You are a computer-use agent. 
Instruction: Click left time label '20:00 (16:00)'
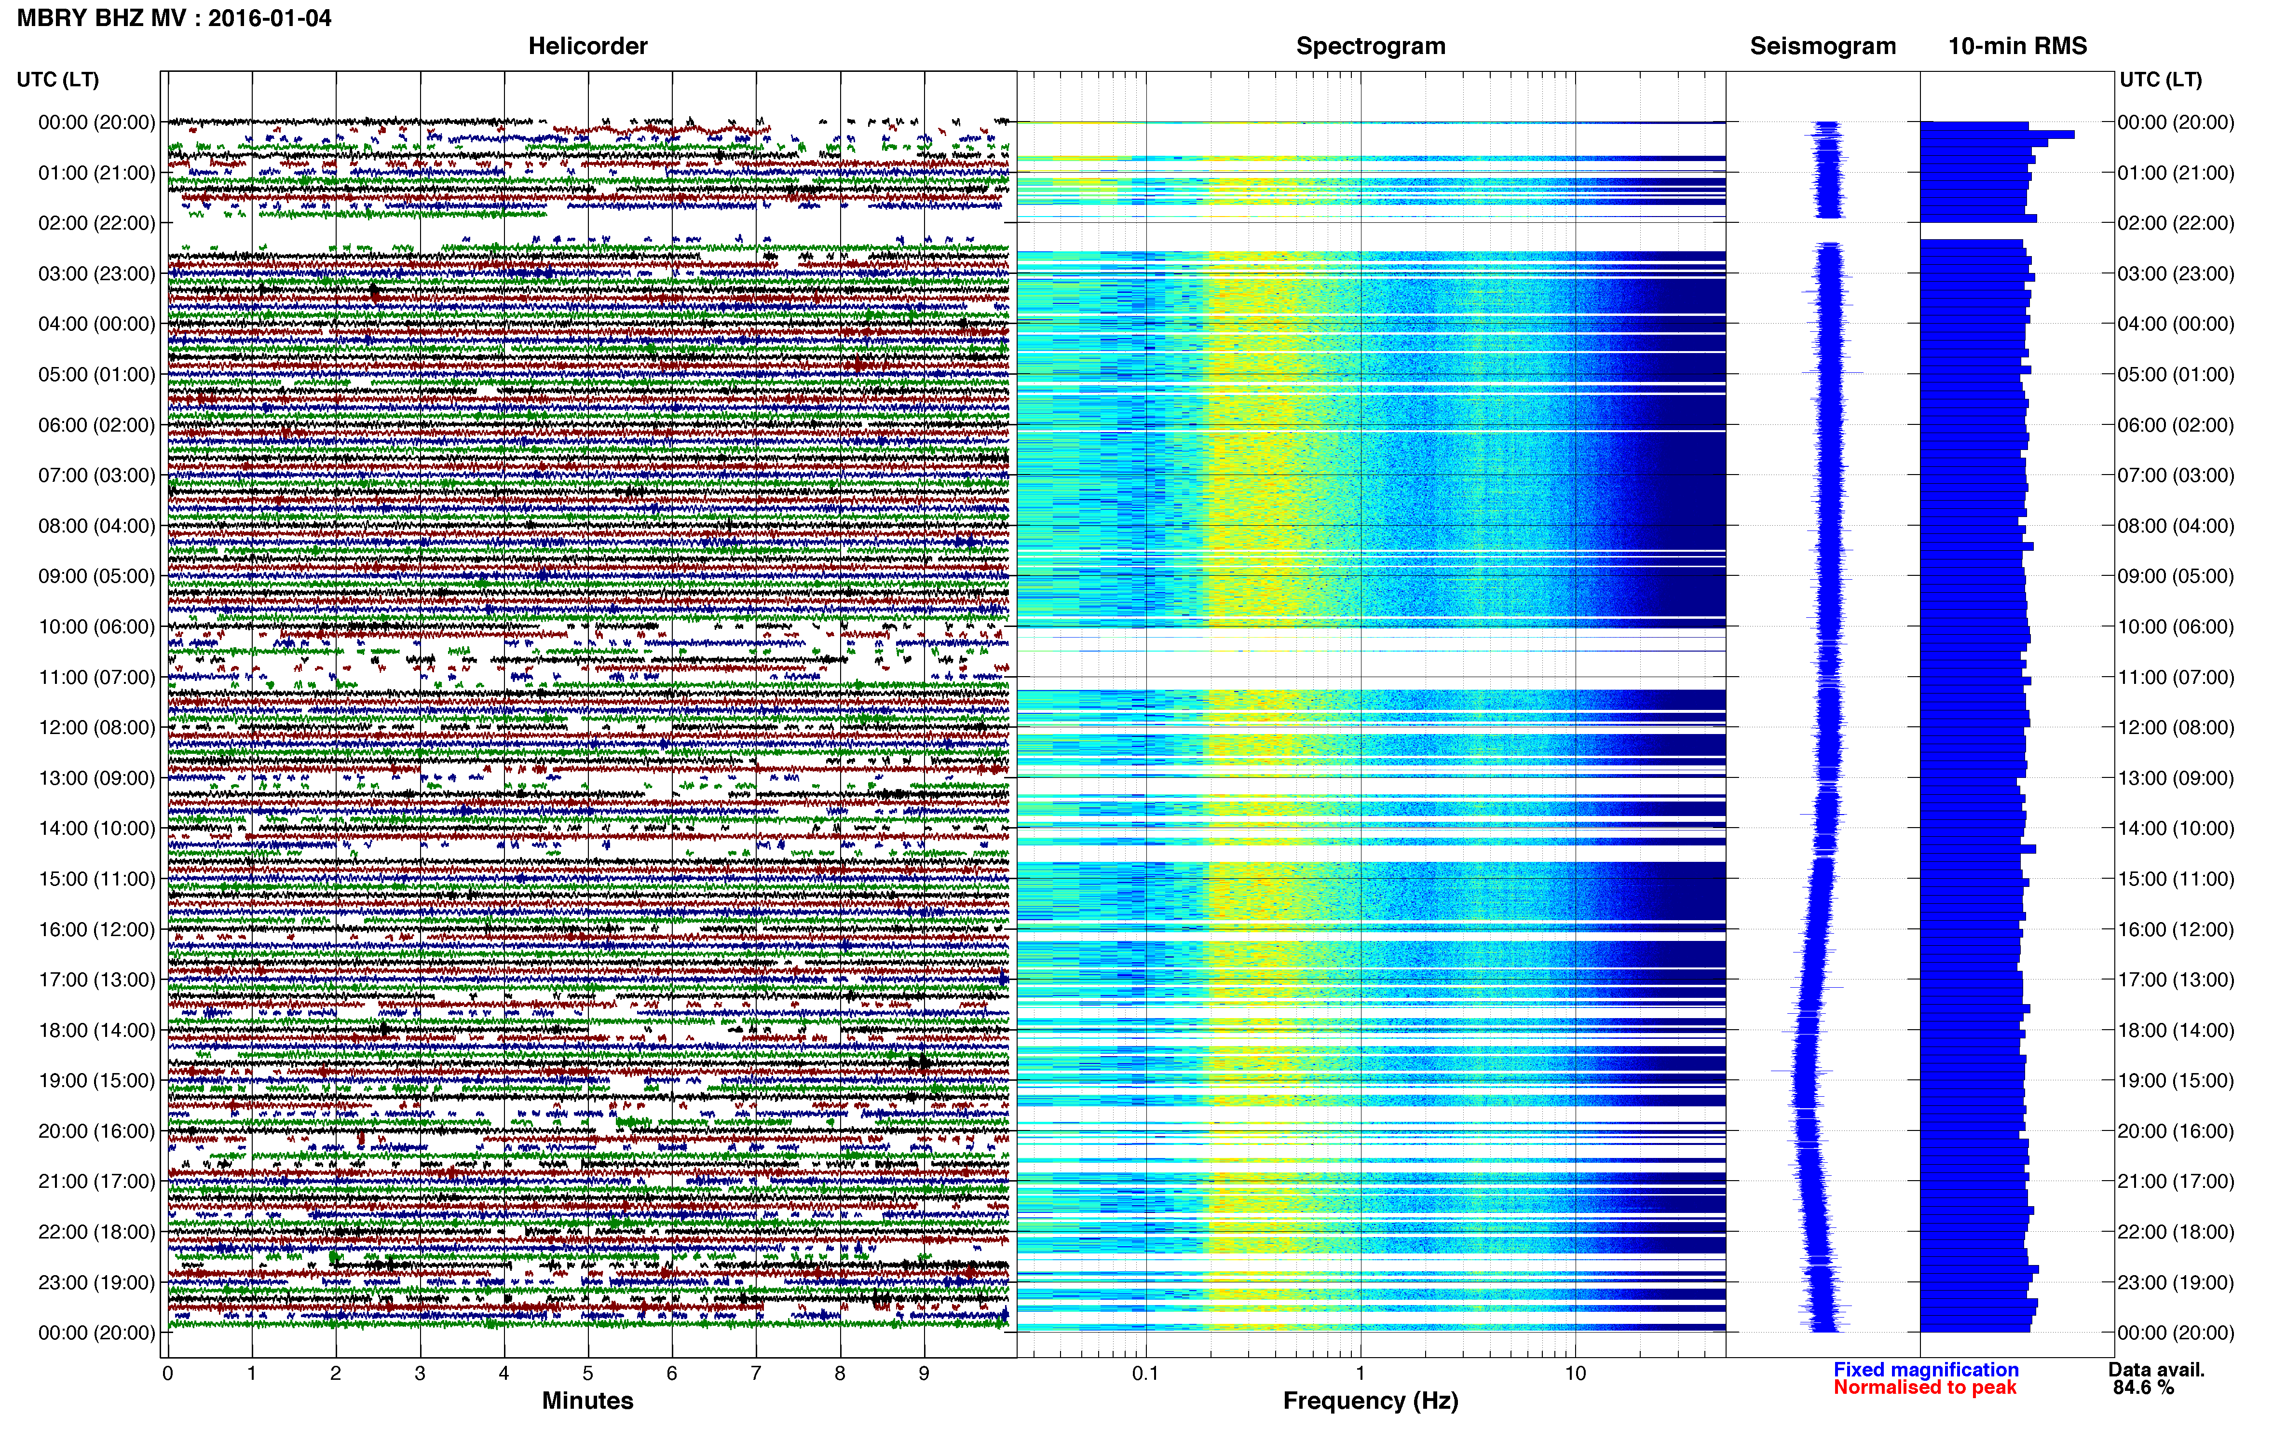96,1130
